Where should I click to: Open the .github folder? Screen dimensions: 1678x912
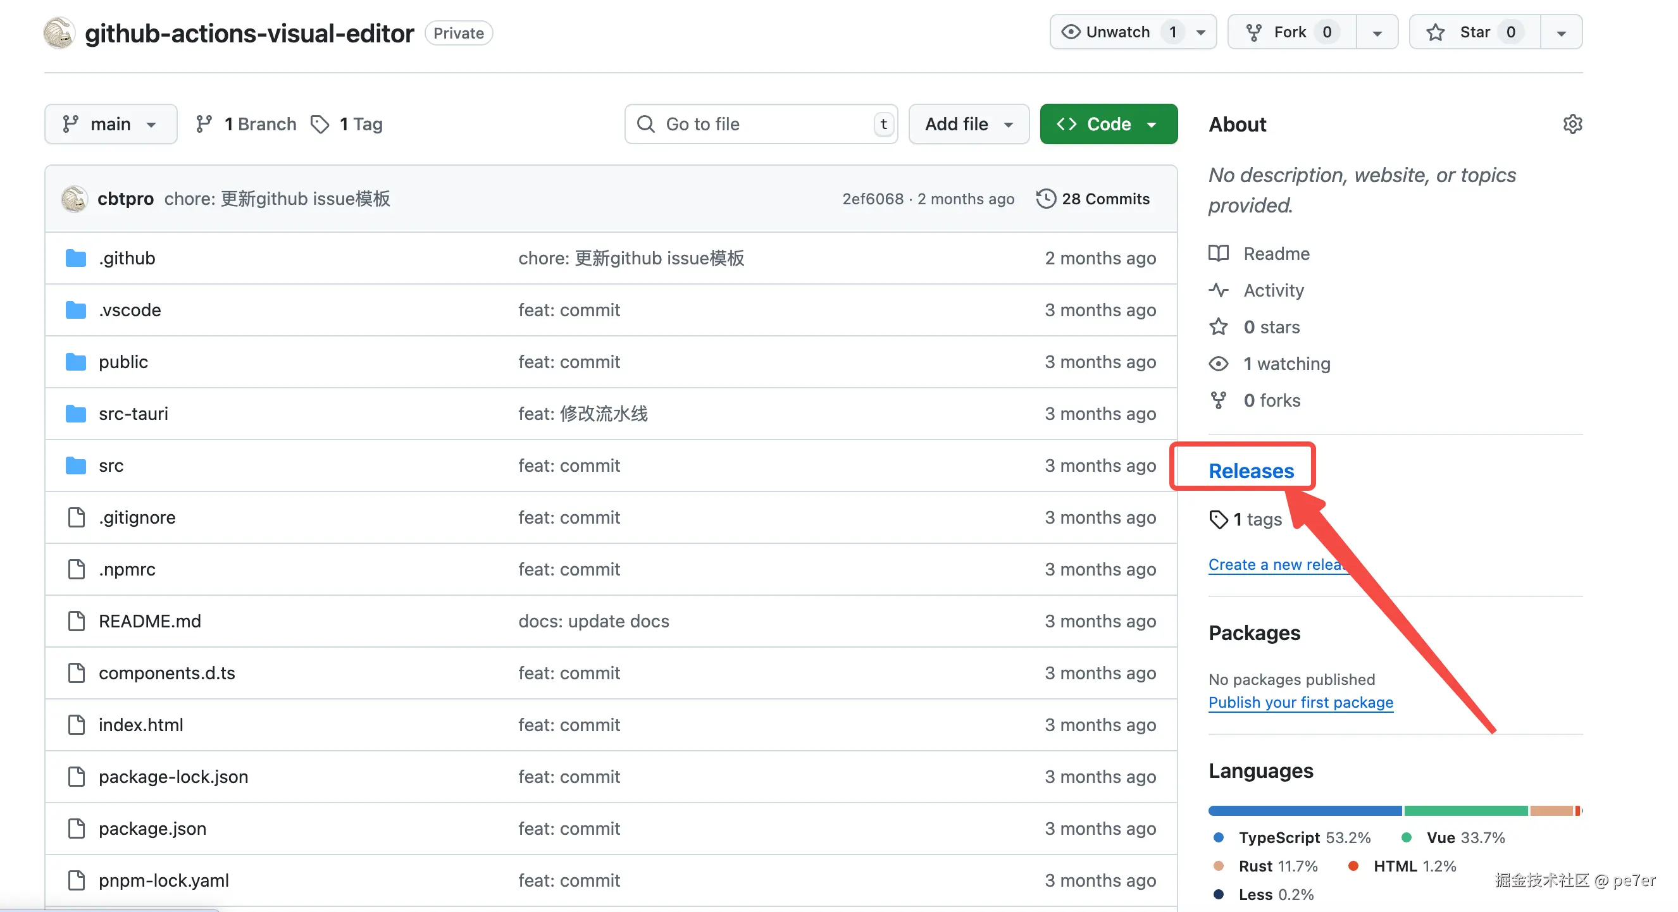coord(127,258)
